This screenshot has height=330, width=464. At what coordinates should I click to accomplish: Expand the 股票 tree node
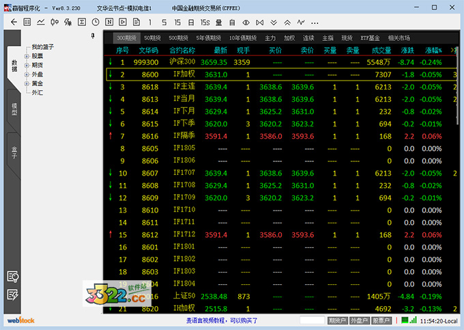(27, 56)
